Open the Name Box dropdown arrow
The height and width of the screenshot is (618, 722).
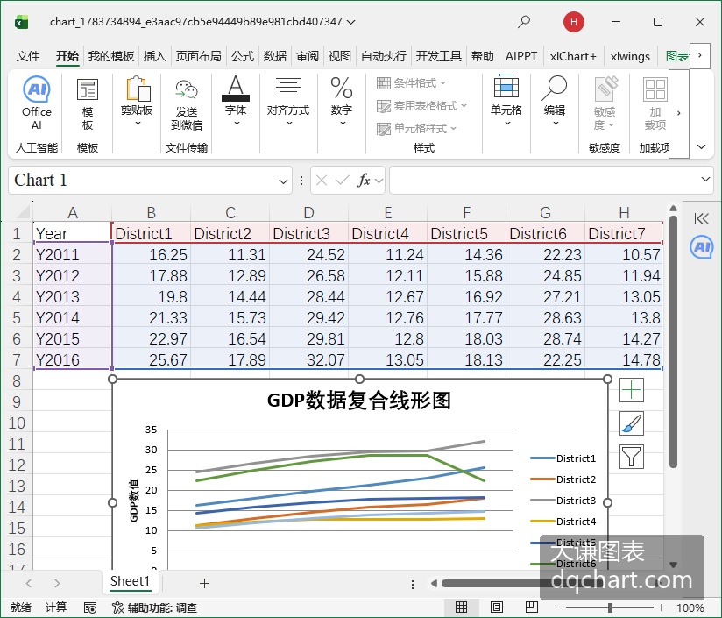(283, 181)
